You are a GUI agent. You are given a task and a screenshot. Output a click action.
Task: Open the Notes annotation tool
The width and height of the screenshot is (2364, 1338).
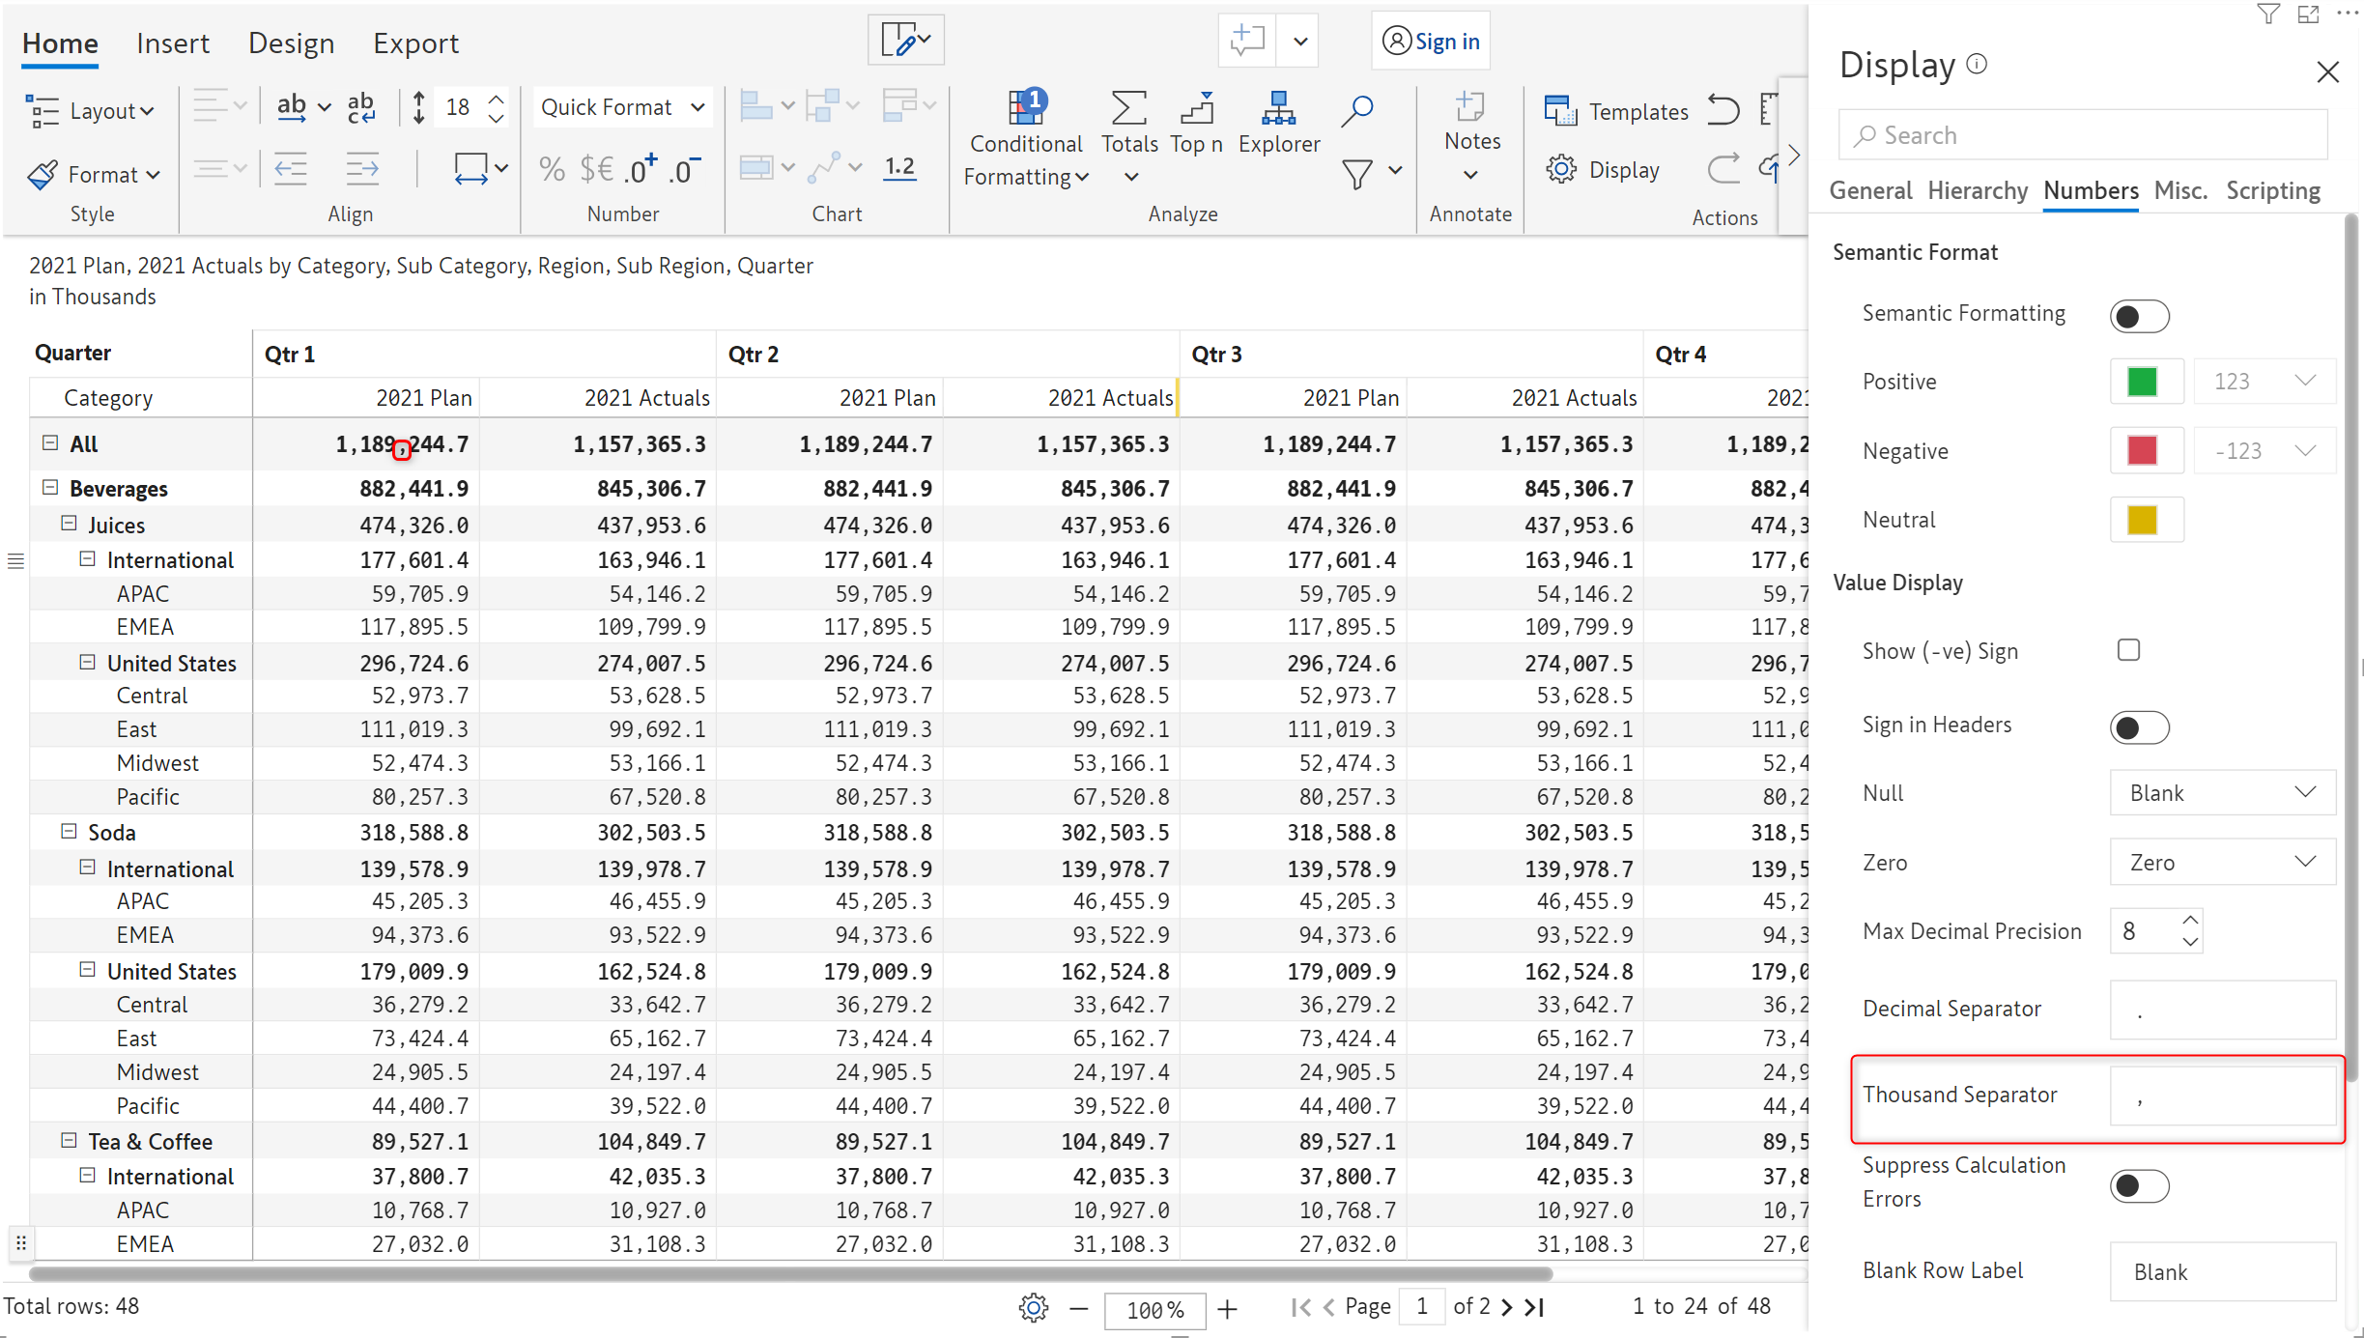pyautogui.click(x=1470, y=107)
